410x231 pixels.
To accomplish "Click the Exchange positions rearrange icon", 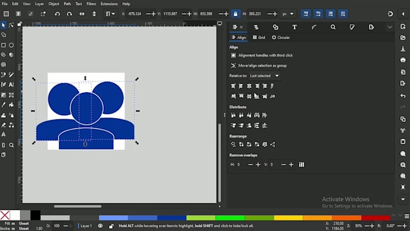I will (x=241, y=144).
